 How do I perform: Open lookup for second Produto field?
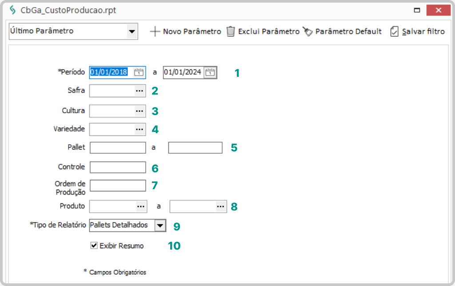[x=220, y=207]
